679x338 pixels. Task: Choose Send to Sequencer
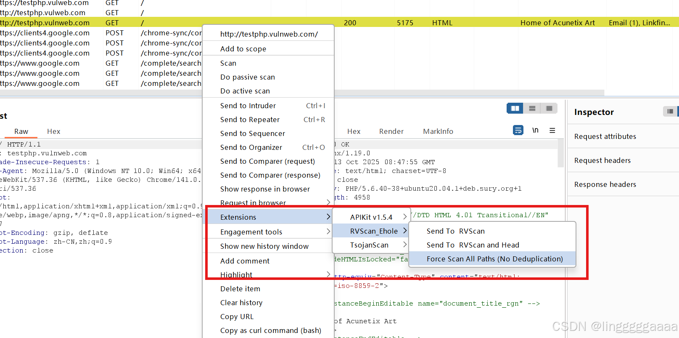[x=253, y=133]
